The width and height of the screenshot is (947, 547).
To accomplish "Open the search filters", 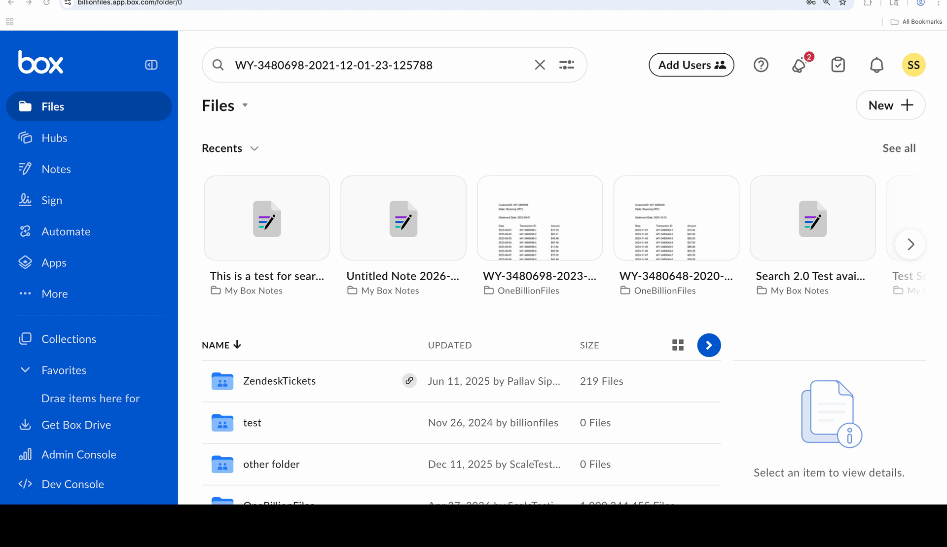I will (567, 65).
